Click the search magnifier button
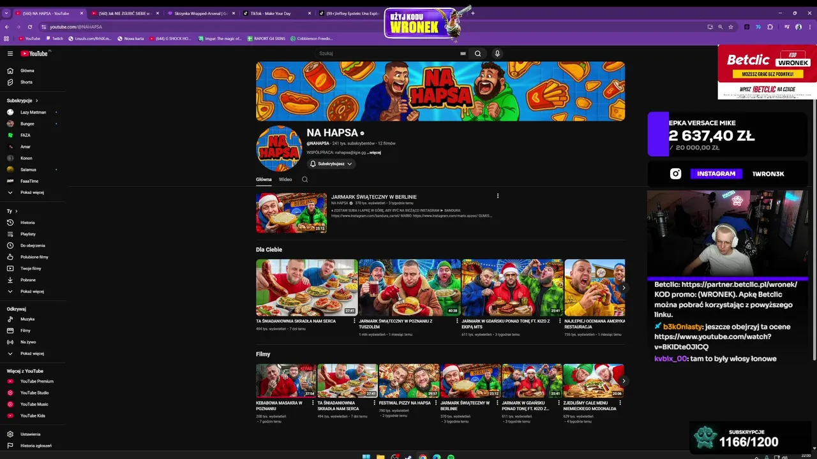The image size is (817, 459). [x=477, y=54]
